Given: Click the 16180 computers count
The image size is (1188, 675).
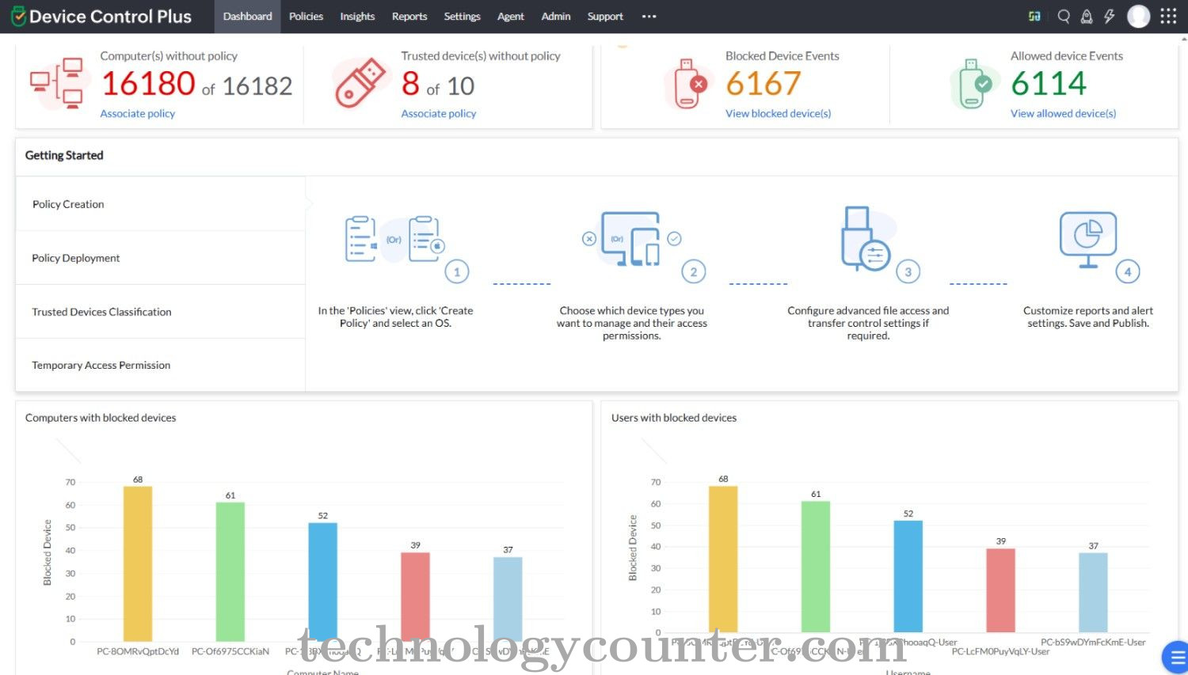Looking at the screenshot, I should coord(148,83).
